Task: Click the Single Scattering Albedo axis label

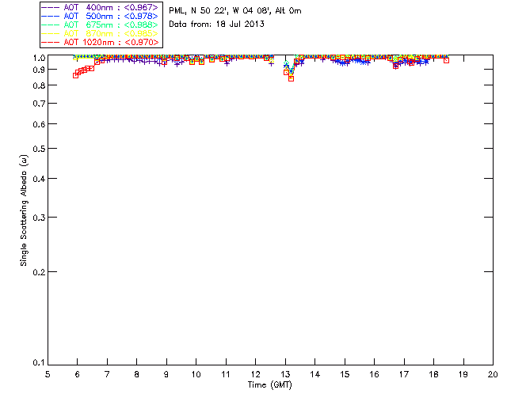Action: pyautogui.click(x=24, y=210)
